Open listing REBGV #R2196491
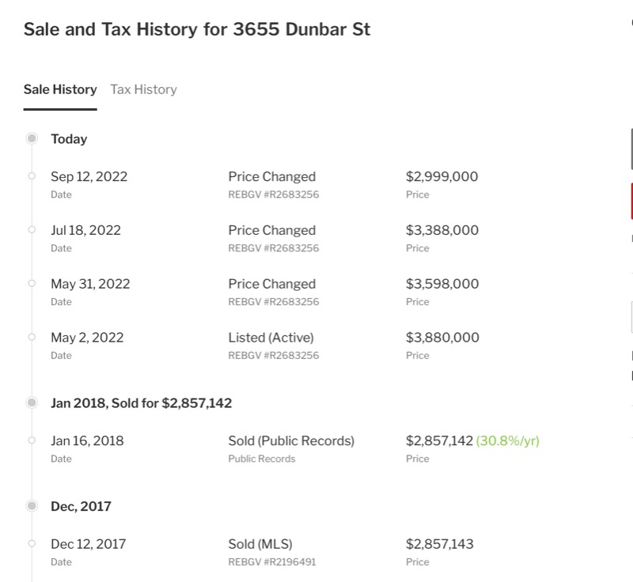This screenshot has height=582, width=633. coord(273,562)
